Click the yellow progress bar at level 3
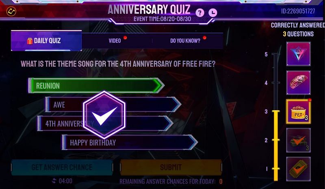This screenshot has height=189, width=325. coord(276,146)
